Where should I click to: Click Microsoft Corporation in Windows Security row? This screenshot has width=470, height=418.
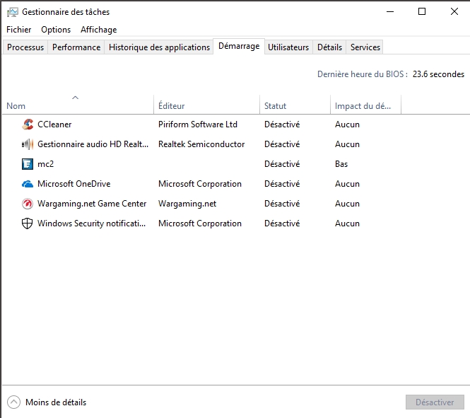coord(200,223)
